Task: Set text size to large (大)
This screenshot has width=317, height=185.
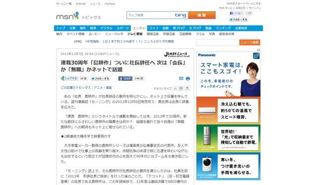Action: 187,88
